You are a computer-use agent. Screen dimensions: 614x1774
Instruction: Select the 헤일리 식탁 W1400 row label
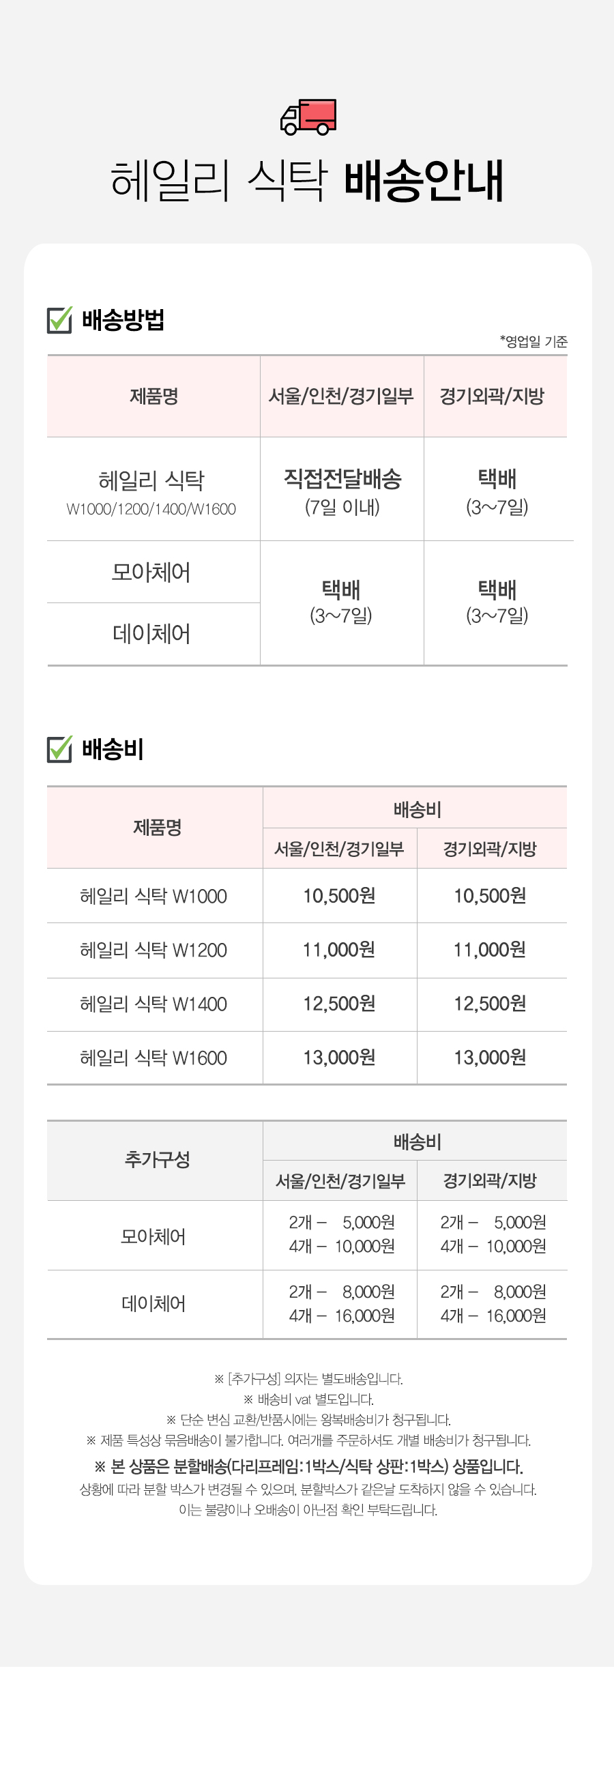153,1004
